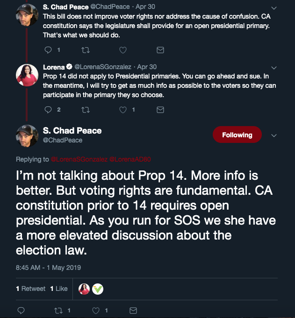This screenshot has height=318, width=295.
Task: Toggle the Following button for S. Chad Peace
Action: coord(237,135)
